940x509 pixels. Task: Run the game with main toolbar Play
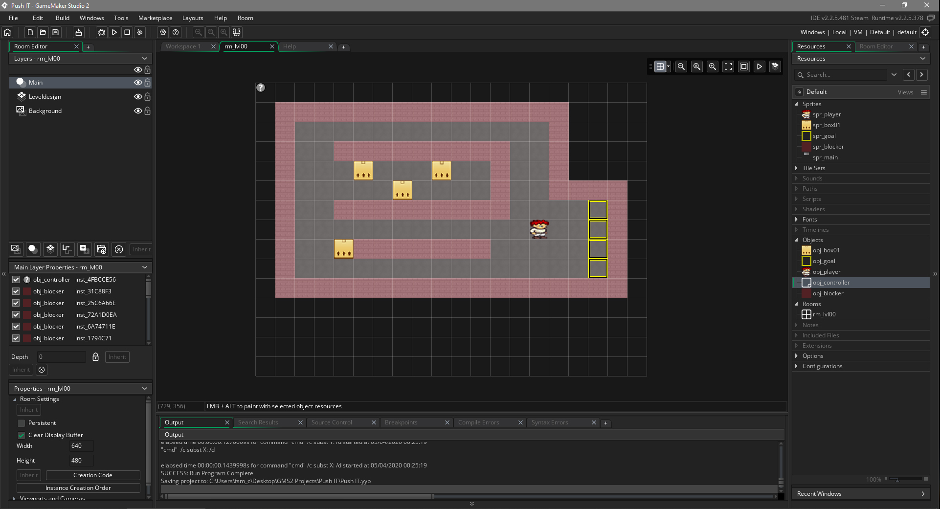[x=114, y=32]
